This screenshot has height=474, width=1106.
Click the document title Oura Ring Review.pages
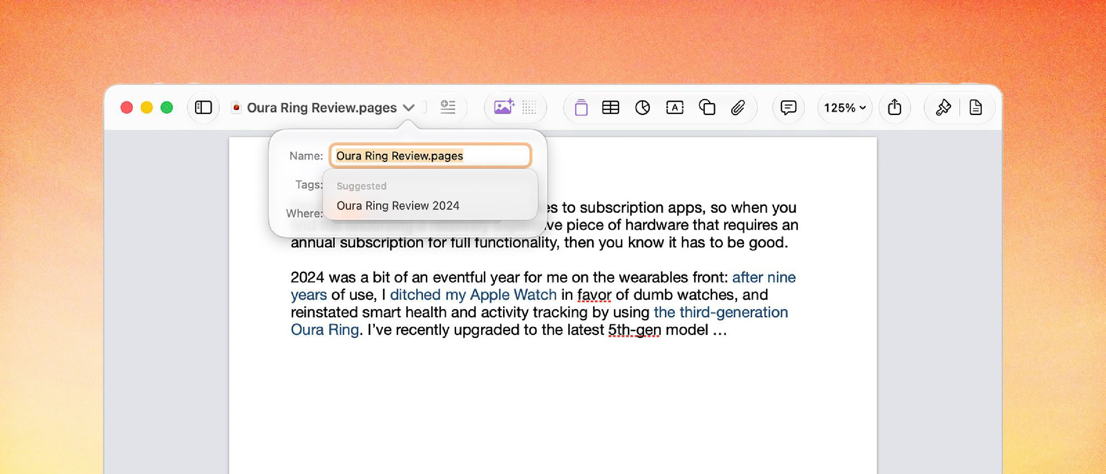[322, 107]
